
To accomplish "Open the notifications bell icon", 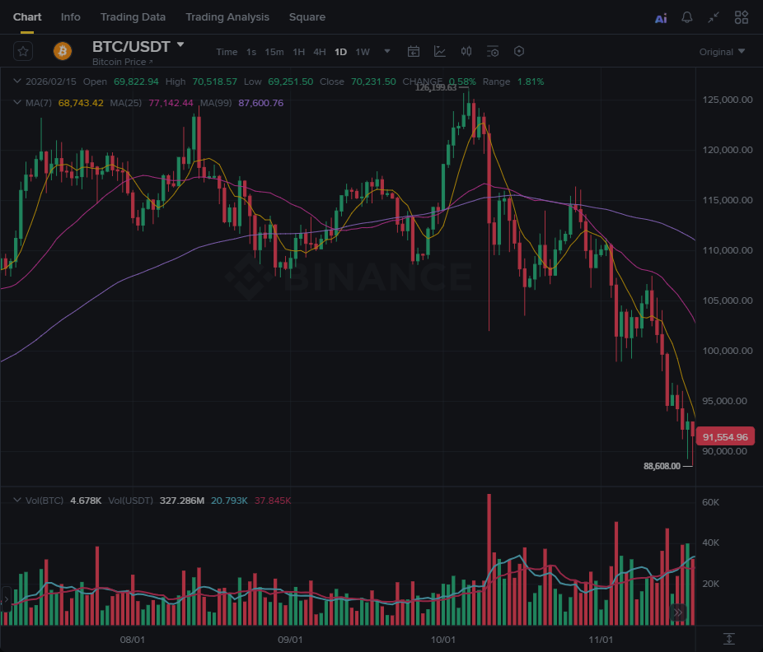I will 687,17.
